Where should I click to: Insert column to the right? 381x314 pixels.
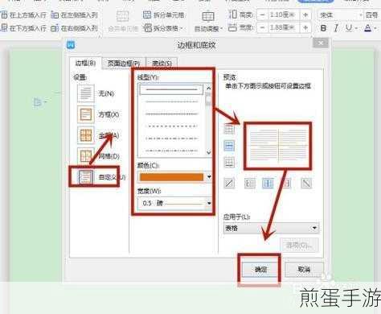click(74, 28)
